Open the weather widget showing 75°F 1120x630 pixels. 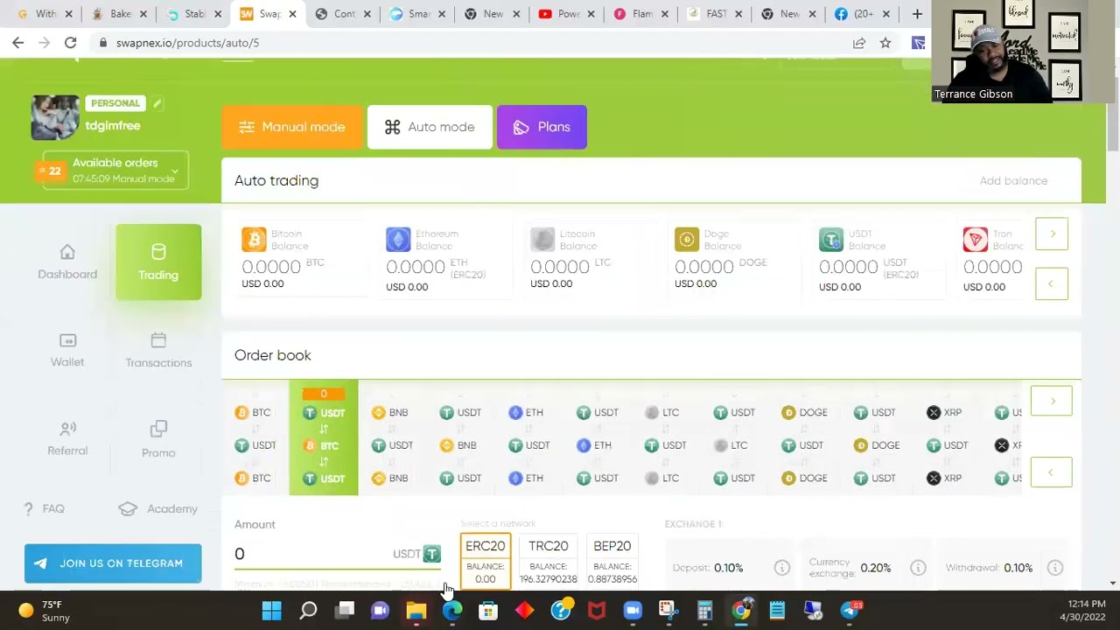[44, 611]
